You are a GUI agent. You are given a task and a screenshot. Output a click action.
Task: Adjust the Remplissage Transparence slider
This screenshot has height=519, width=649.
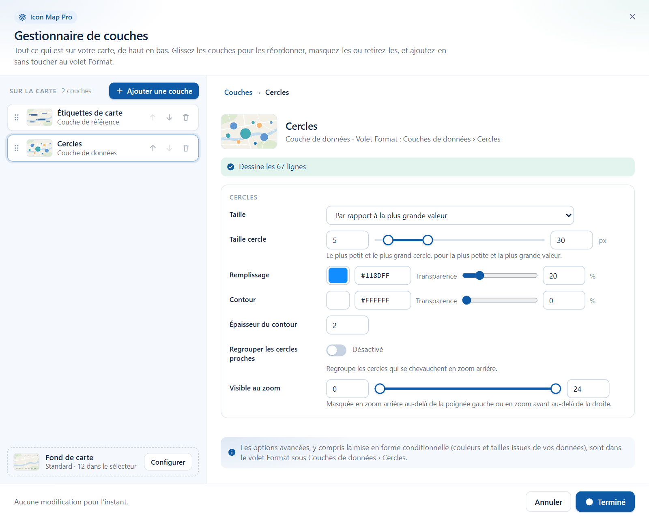pos(500,276)
